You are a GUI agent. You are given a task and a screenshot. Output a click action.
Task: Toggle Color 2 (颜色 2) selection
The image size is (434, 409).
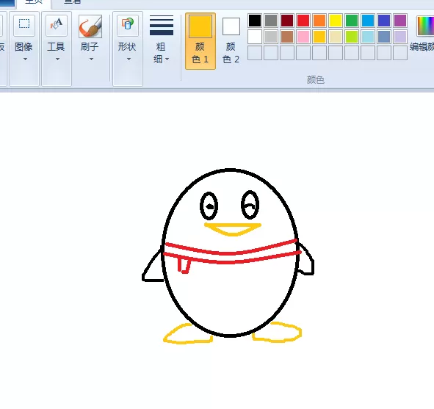(x=231, y=41)
